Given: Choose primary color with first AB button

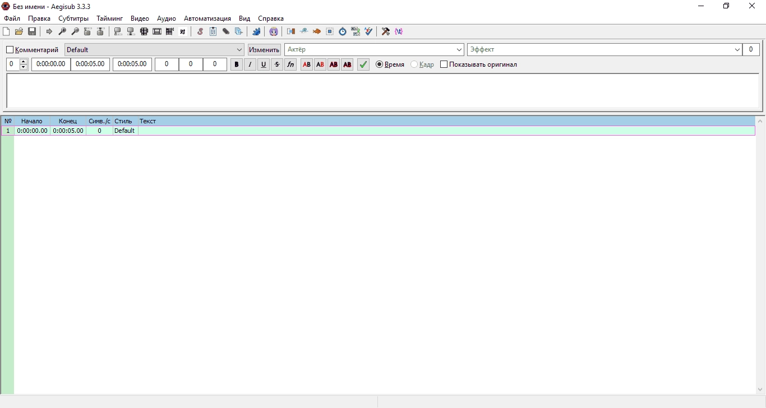Looking at the screenshot, I should [x=307, y=64].
